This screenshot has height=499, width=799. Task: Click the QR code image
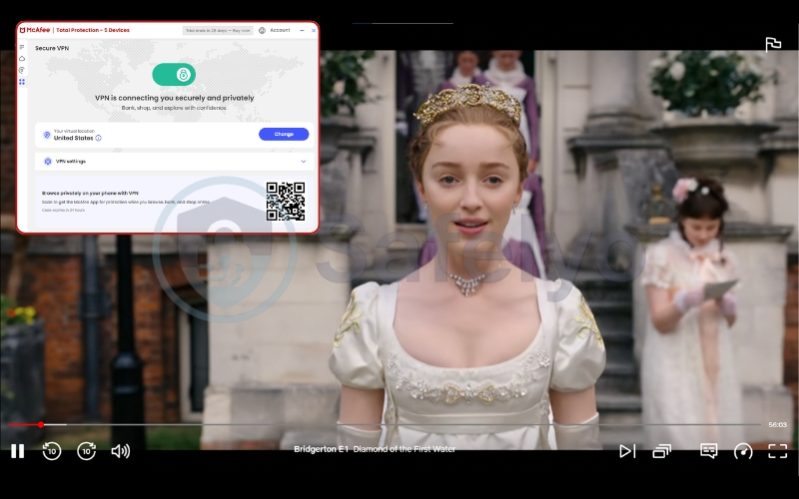[x=286, y=202]
